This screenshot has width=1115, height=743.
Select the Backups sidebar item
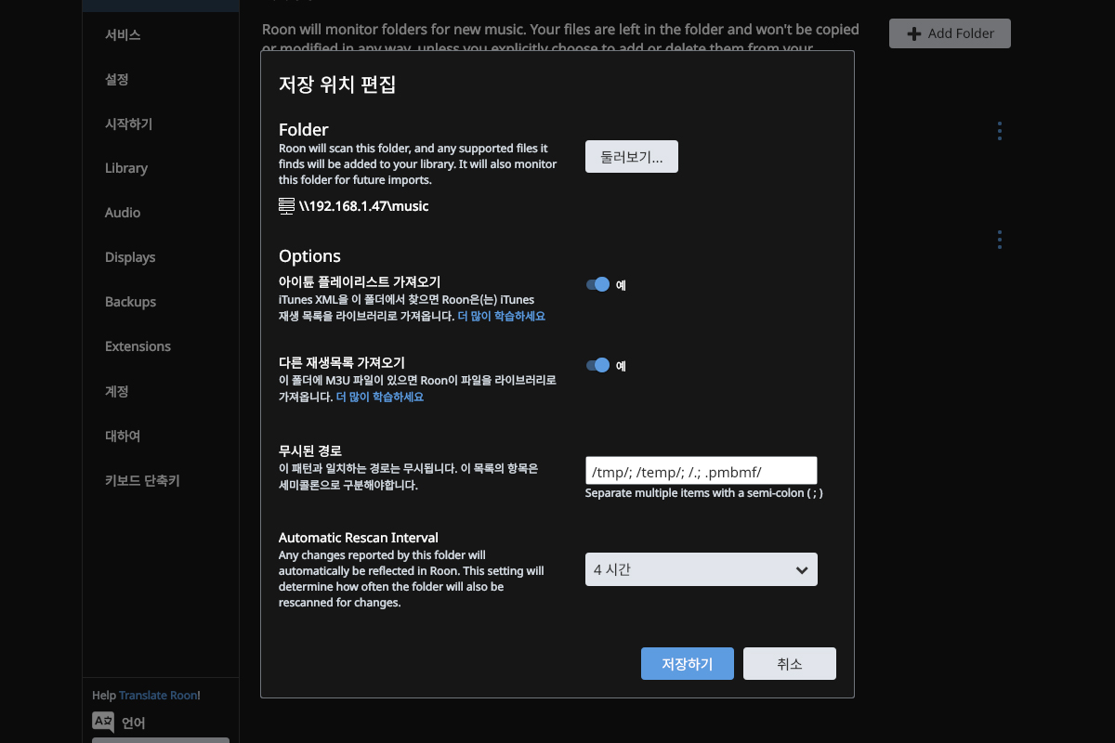(130, 302)
